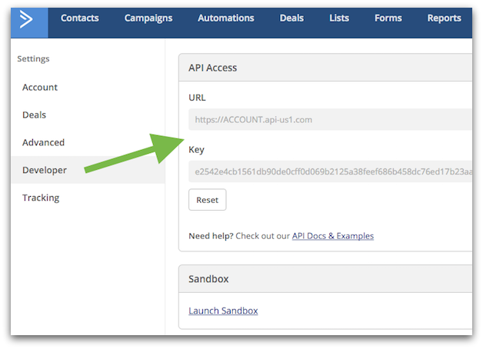Open Deals settings in the left sidebar

coord(34,115)
